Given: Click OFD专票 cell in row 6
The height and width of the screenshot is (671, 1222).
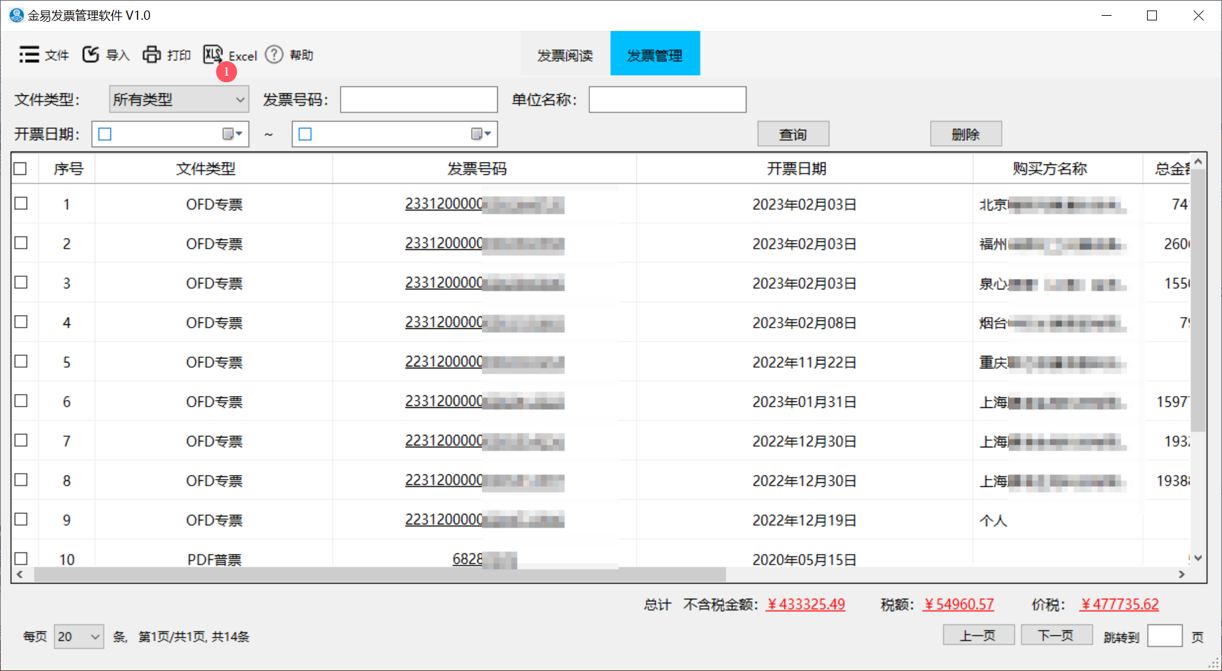Looking at the screenshot, I should 214,402.
